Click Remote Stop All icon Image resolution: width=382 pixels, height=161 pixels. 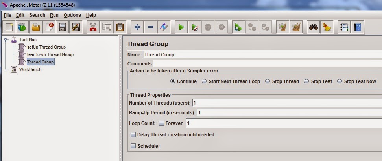coord(252,27)
